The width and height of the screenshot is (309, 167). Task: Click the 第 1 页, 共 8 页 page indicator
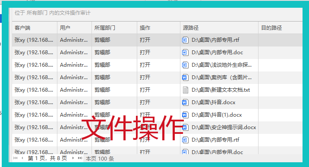pos(47,158)
